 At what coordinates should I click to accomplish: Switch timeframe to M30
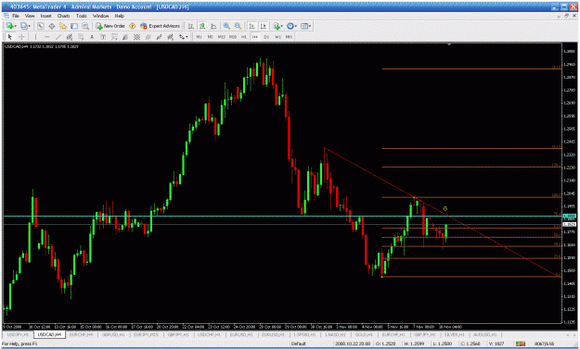click(233, 37)
